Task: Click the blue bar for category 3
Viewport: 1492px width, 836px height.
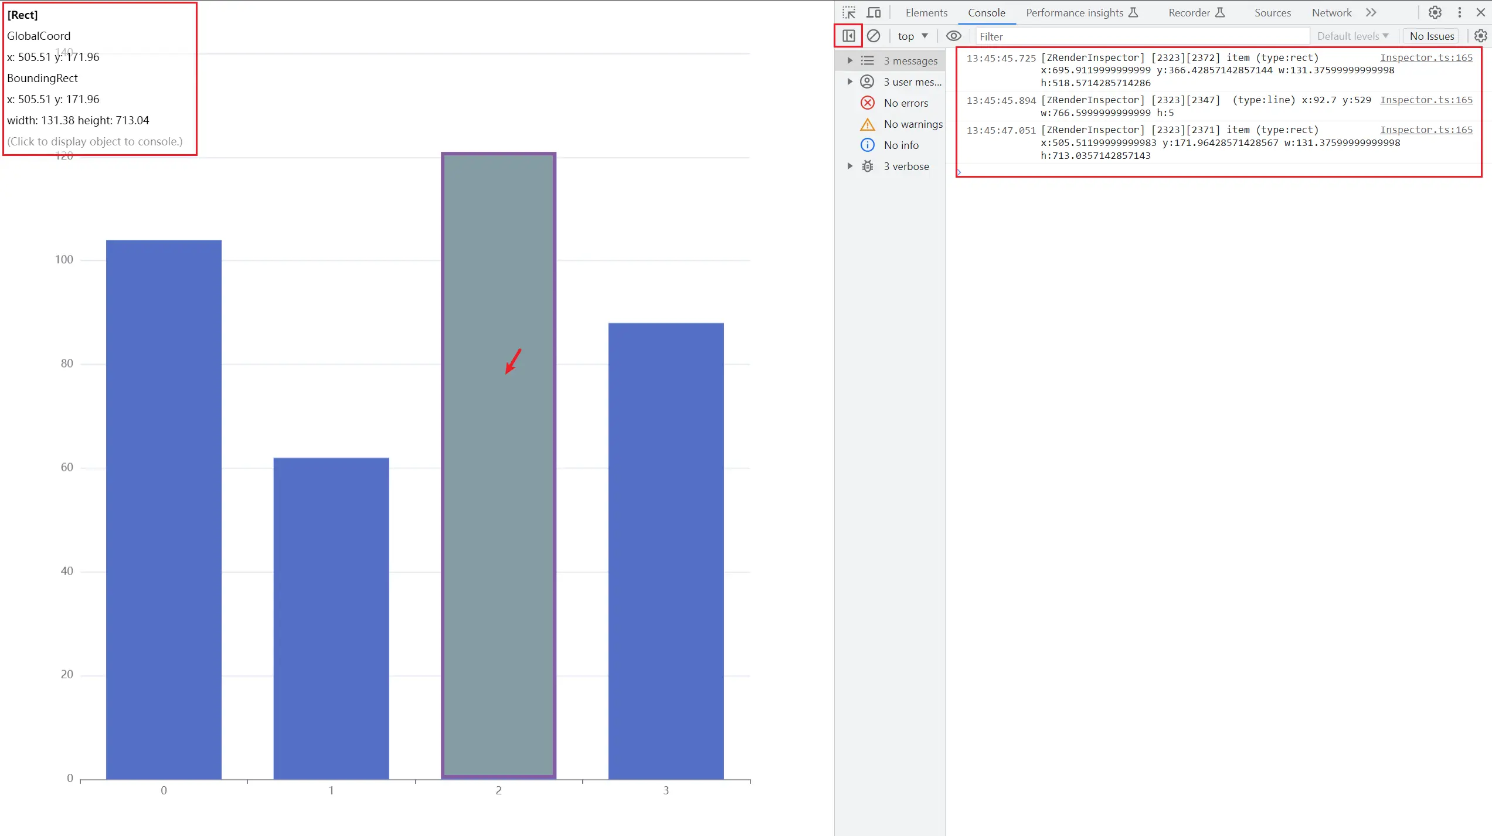Action: (x=666, y=551)
